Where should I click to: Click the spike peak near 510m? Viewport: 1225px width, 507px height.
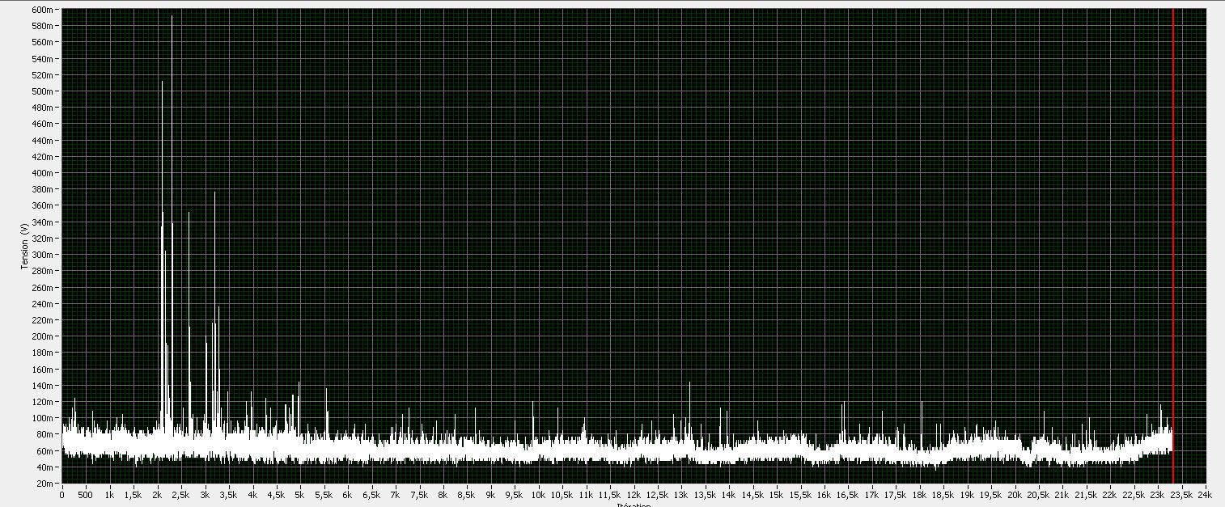162,83
